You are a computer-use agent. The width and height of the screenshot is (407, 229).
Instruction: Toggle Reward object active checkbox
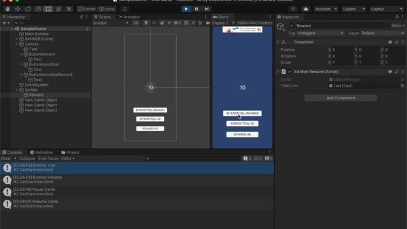click(291, 25)
